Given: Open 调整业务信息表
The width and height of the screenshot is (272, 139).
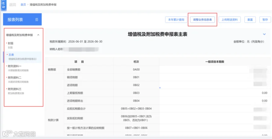Looking at the screenshot, I should (202, 20).
